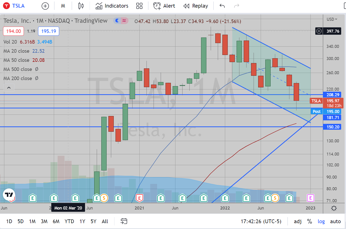Open the USD currency dropdown

[332, 19]
